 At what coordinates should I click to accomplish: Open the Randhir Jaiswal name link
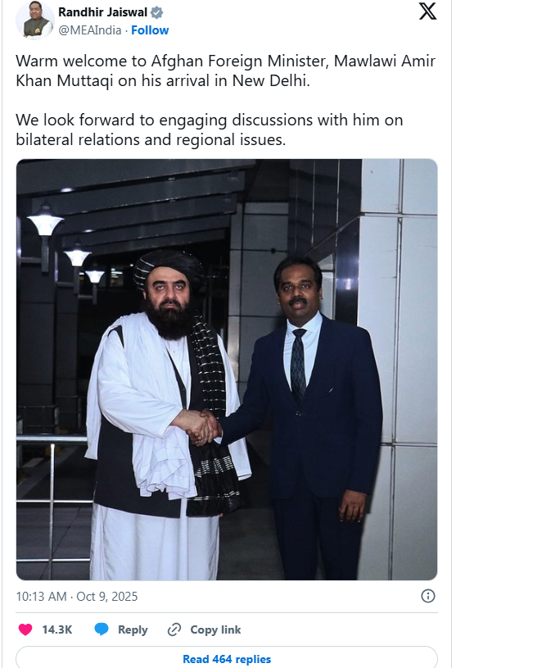pos(102,12)
